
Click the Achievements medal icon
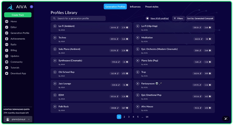[7, 39]
